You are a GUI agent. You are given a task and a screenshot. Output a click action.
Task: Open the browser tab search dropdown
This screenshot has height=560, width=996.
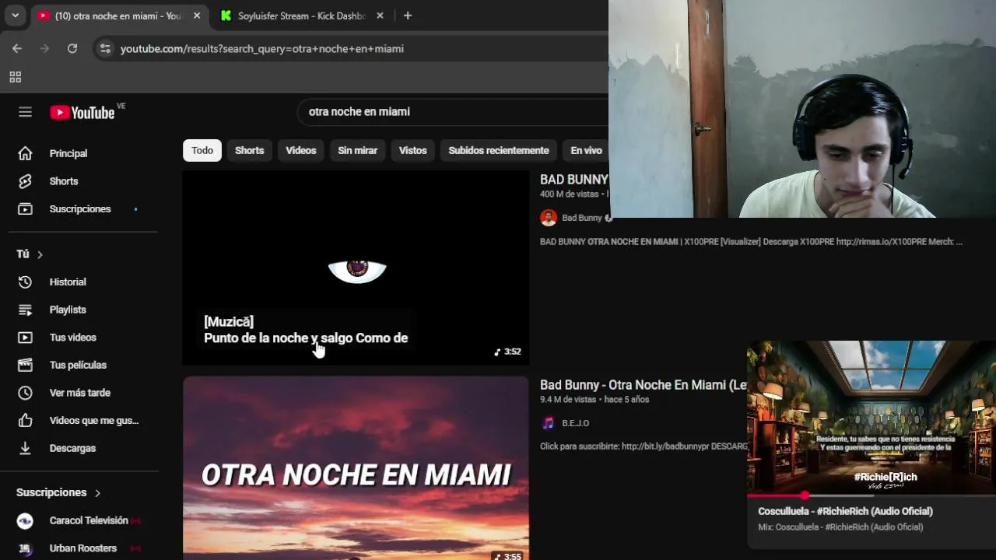coord(15,16)
